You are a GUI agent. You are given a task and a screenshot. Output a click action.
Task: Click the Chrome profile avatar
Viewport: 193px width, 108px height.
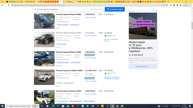click(181, 5)
